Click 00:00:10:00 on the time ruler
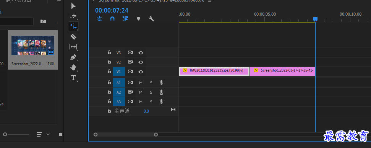 (x=350, y=14)
